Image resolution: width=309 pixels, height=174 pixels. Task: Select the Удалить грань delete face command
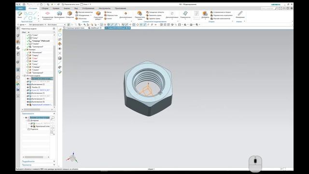(x=153, y=18)
